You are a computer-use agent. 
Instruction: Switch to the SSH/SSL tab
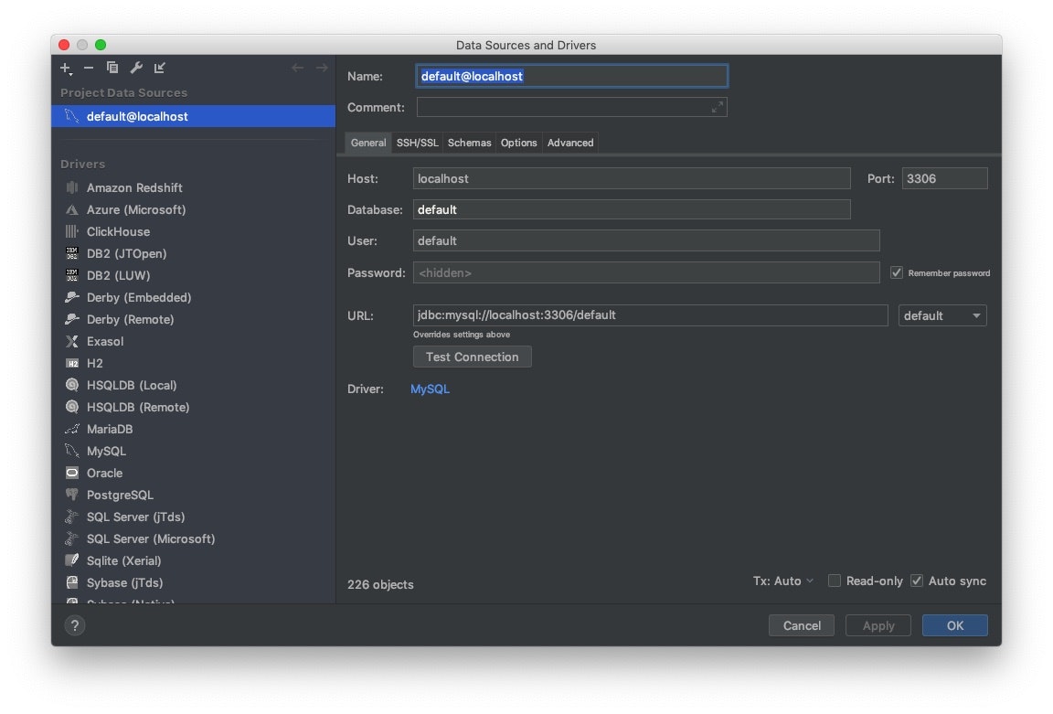417,143
